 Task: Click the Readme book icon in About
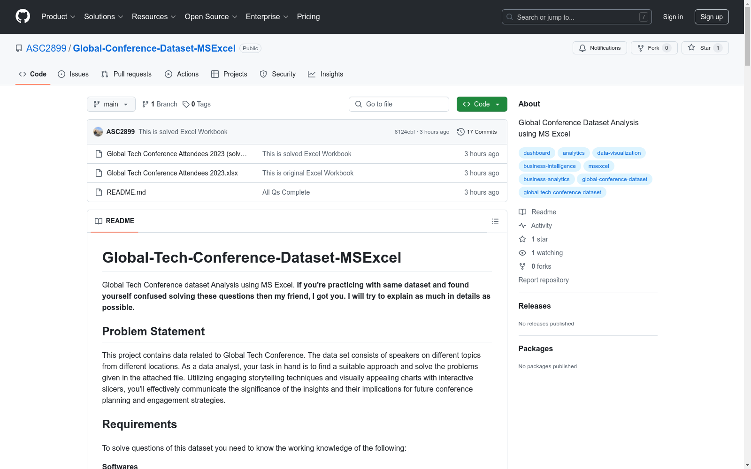522,212
